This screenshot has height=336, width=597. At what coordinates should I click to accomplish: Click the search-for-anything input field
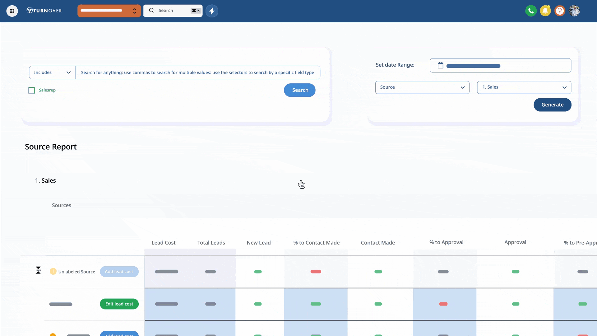pos(197,72)
